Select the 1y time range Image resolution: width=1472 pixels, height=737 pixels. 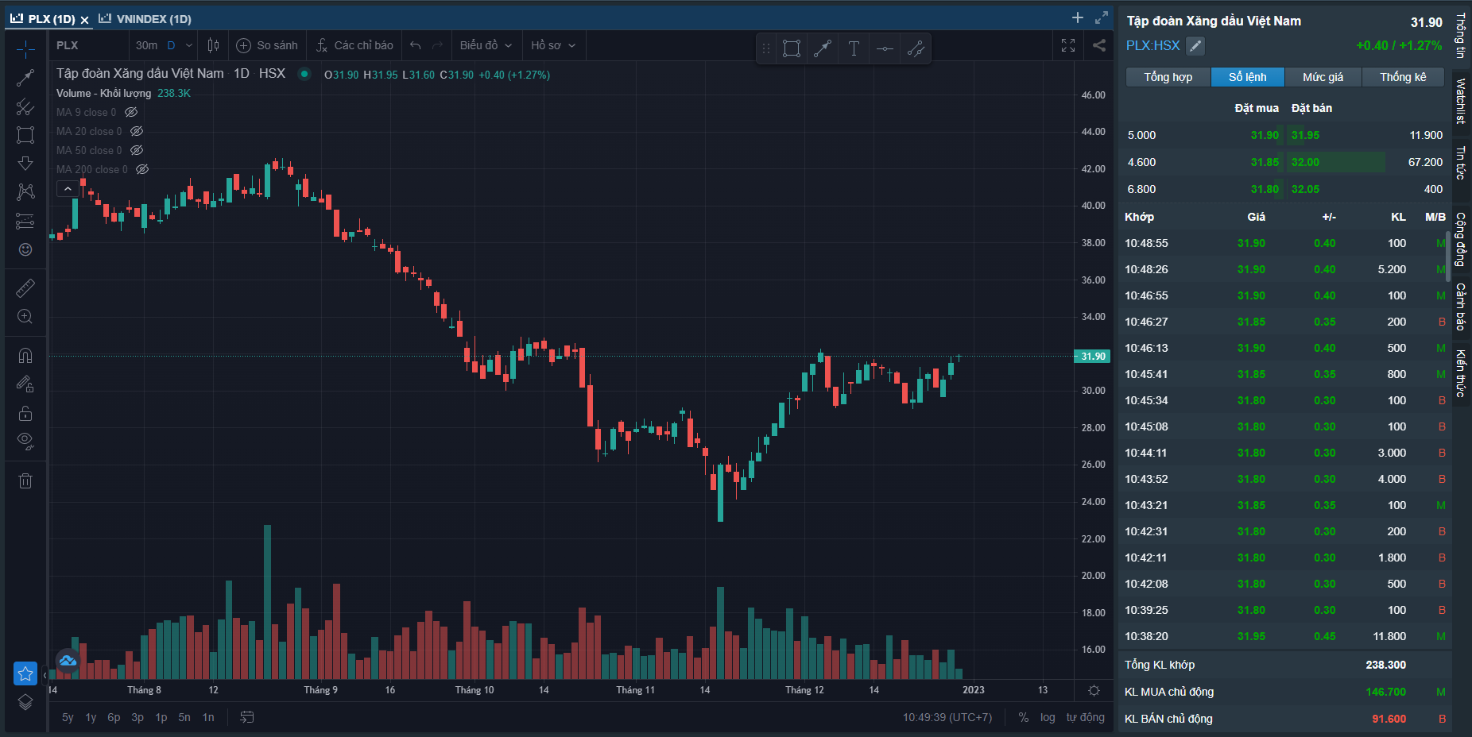click(91, 717)
